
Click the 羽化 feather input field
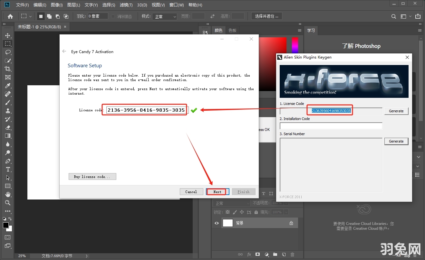point(98,16)
